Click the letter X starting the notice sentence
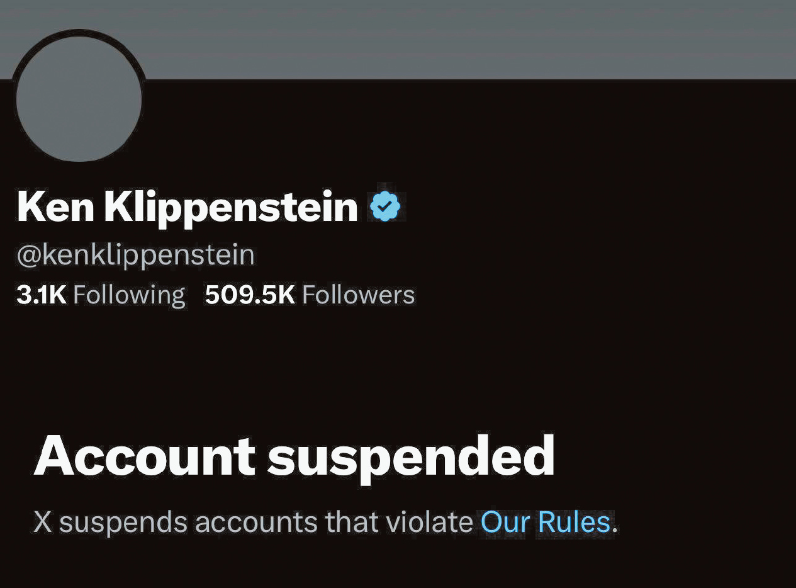Image resolution: width=796 pixels, height=588 pixels. [42, 522]
